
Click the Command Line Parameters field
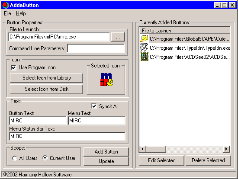coord(96,48)
